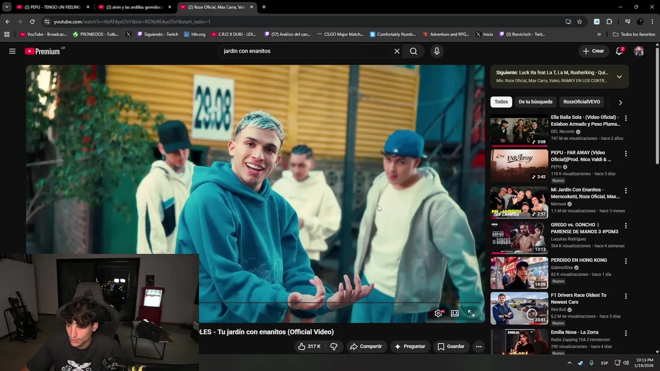Viewport: 660px width, 371px height.
Task: Open the Crear create menu
Action: tap(593, 51)
